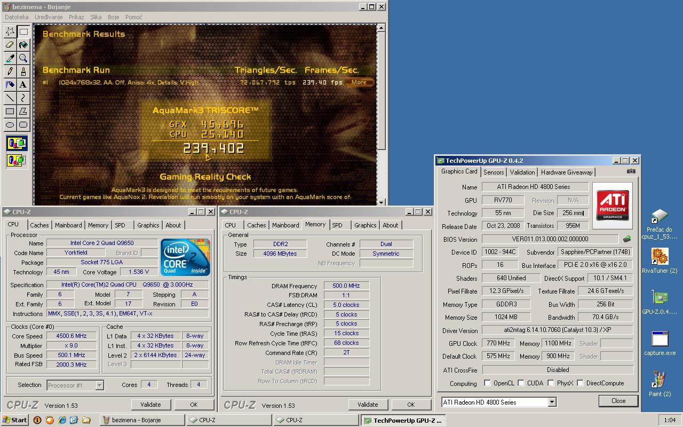683x427 pixels.
Task: Toggle the CUDA checkbox in GPU-Z
Action: click(521, 383)
